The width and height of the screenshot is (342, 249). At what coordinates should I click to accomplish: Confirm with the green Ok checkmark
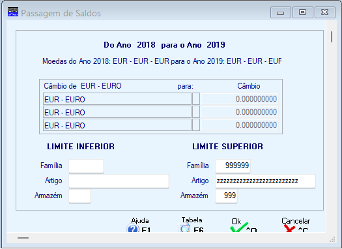pyautogui.click(x=239, y=227)
